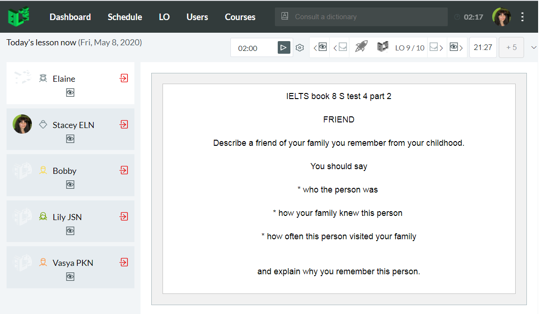
Task: Click the 21:27 lesson time display
Action: point(483,47)
